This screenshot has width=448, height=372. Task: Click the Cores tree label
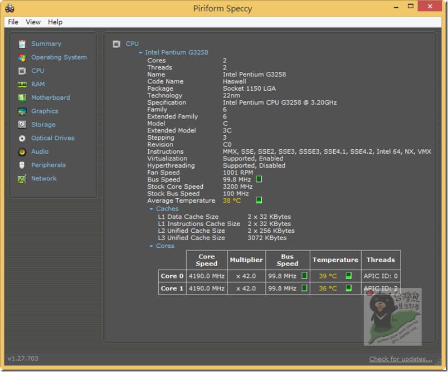tap(165, 246)
